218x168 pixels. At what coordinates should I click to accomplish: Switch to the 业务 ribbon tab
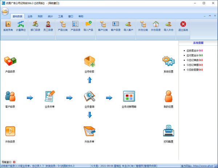point(30,16)
